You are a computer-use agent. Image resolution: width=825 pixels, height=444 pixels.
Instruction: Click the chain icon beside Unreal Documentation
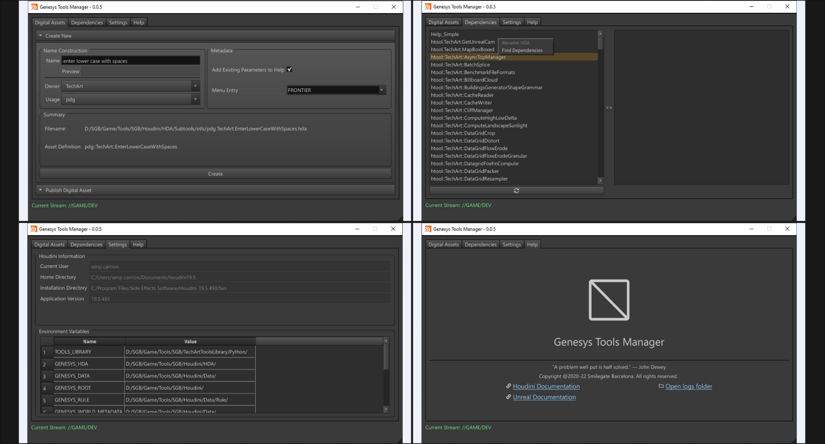509,397
